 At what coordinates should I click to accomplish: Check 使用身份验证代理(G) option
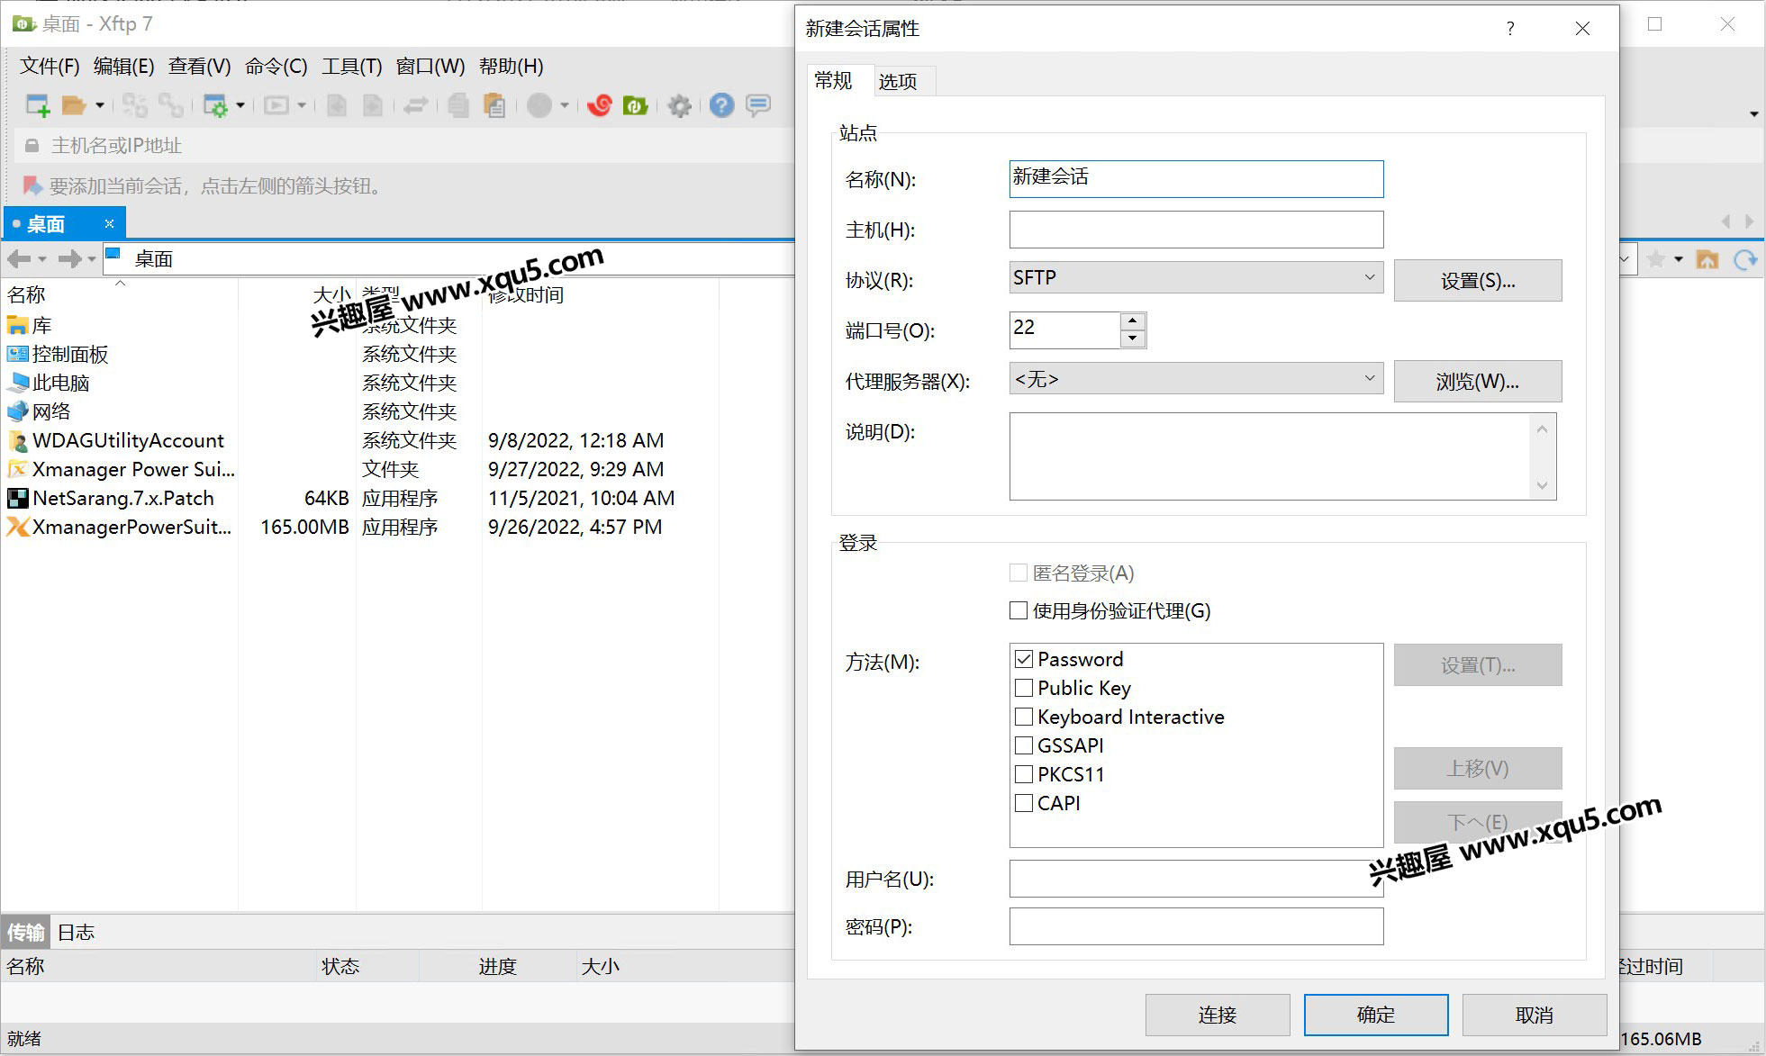click(x=1019, y=610)
